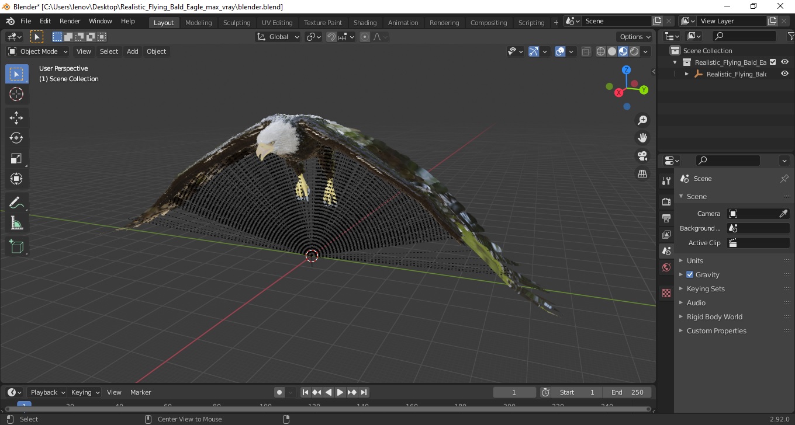Screen dimensions: 795x425
Task: Click the Blender logo menu icon
Action: [10, 21]
